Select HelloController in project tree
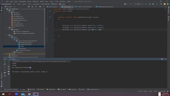Image resolution: width=170 pixels, height=96 pixels. (x=26, y=45)
